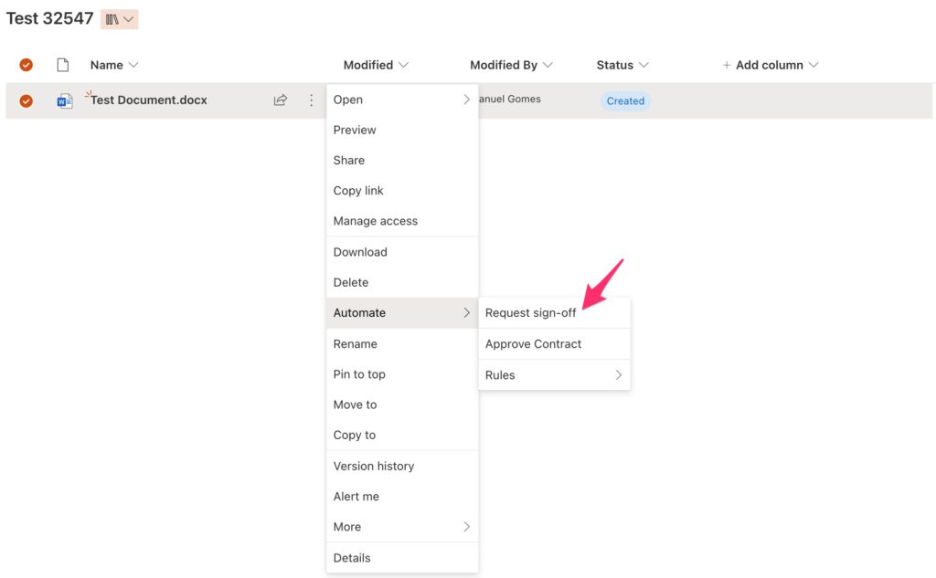The width and height of the screenshot is (936, 578).
Task: Open the Add column dropdown
Action: [x=770, y=65]
